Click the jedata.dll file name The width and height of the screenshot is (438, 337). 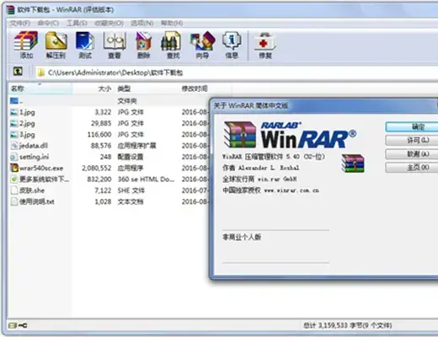pos(34,146)
